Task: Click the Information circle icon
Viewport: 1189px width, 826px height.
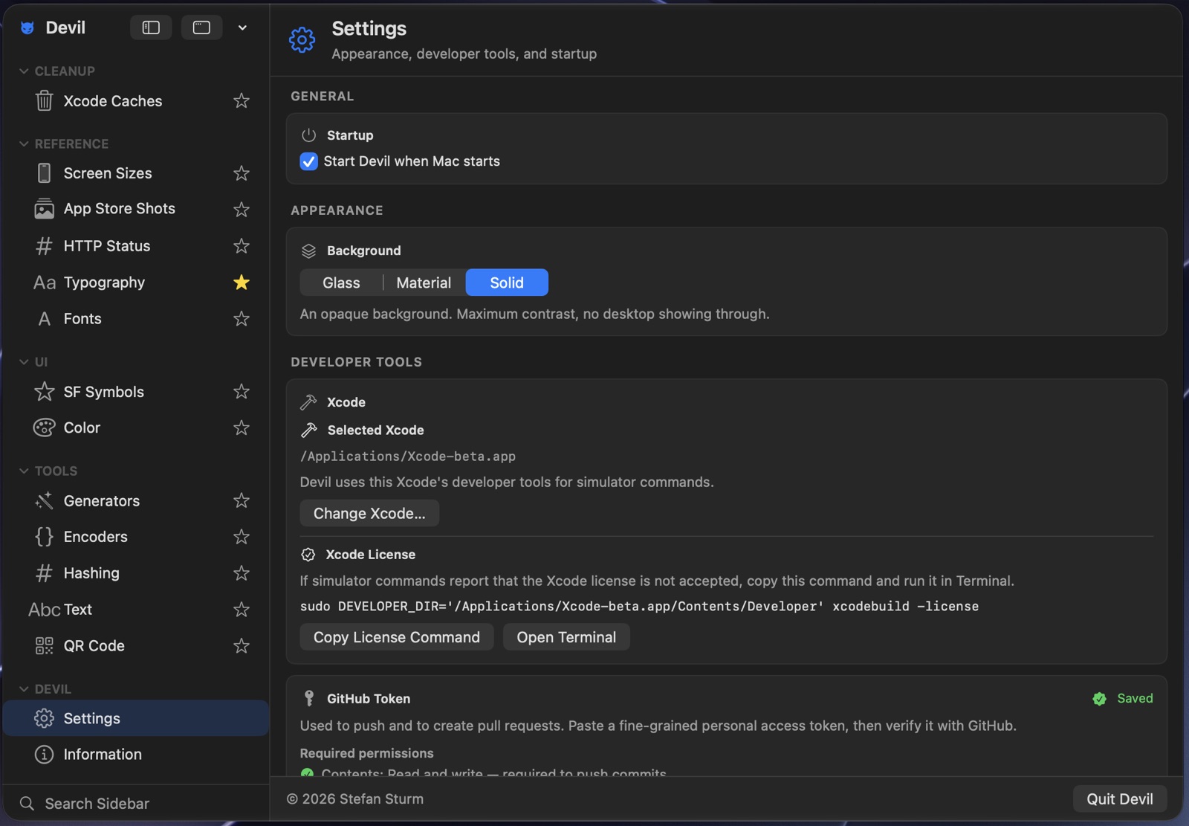Action: pyautogui.click(x=45, y=755)
